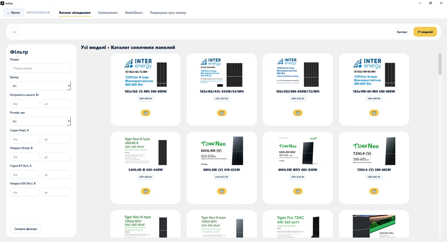Click the 420–440 Вт power badge
447x242 pixels.
146,177
